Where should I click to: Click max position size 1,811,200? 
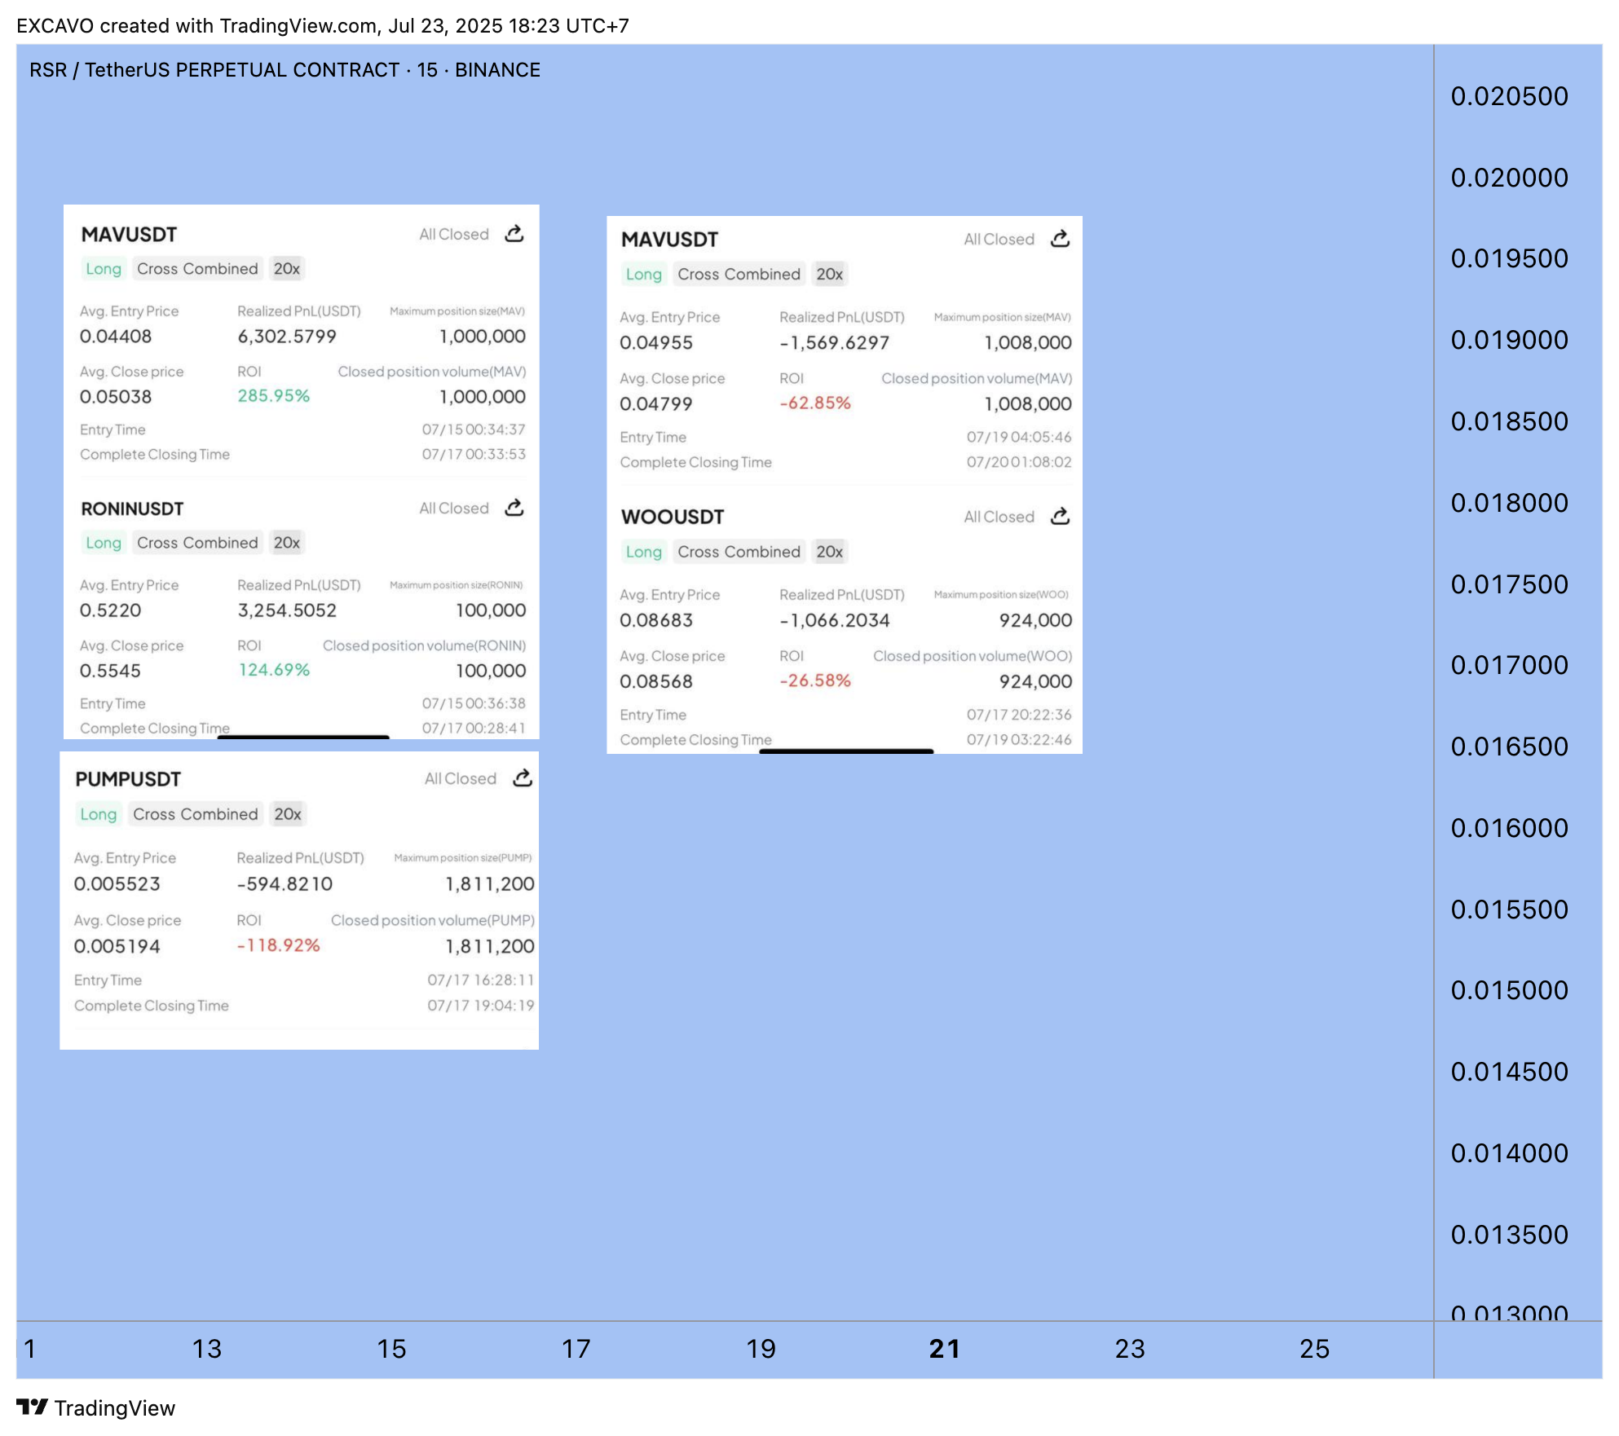tap(490, 883)
